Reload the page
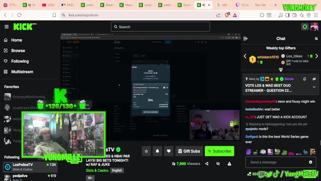The image size is (321, 181). 19,15
